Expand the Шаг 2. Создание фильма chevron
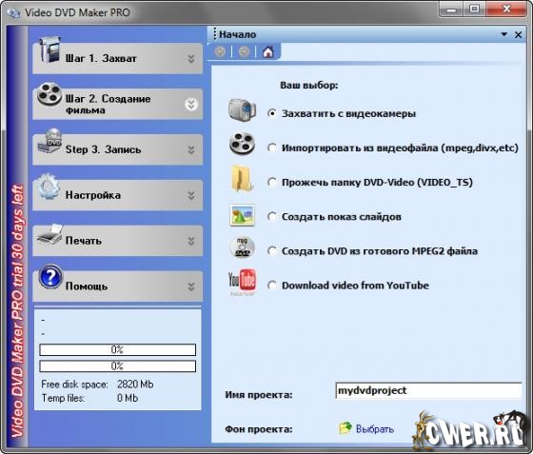Screen dimensions: 533x454 click(191, 105)
